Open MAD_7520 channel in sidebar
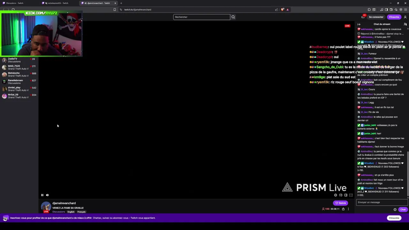Image resolution: width=409 pixels, height=230 pixels. (x=19, y=67)
